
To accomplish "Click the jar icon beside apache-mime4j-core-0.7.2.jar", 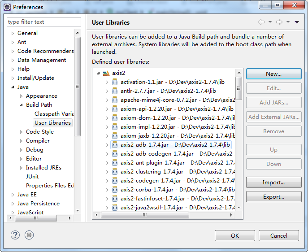I will 115,100.
